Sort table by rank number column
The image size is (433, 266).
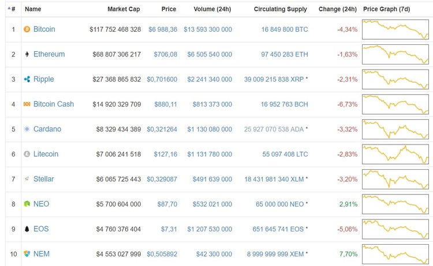pos(12,9)
